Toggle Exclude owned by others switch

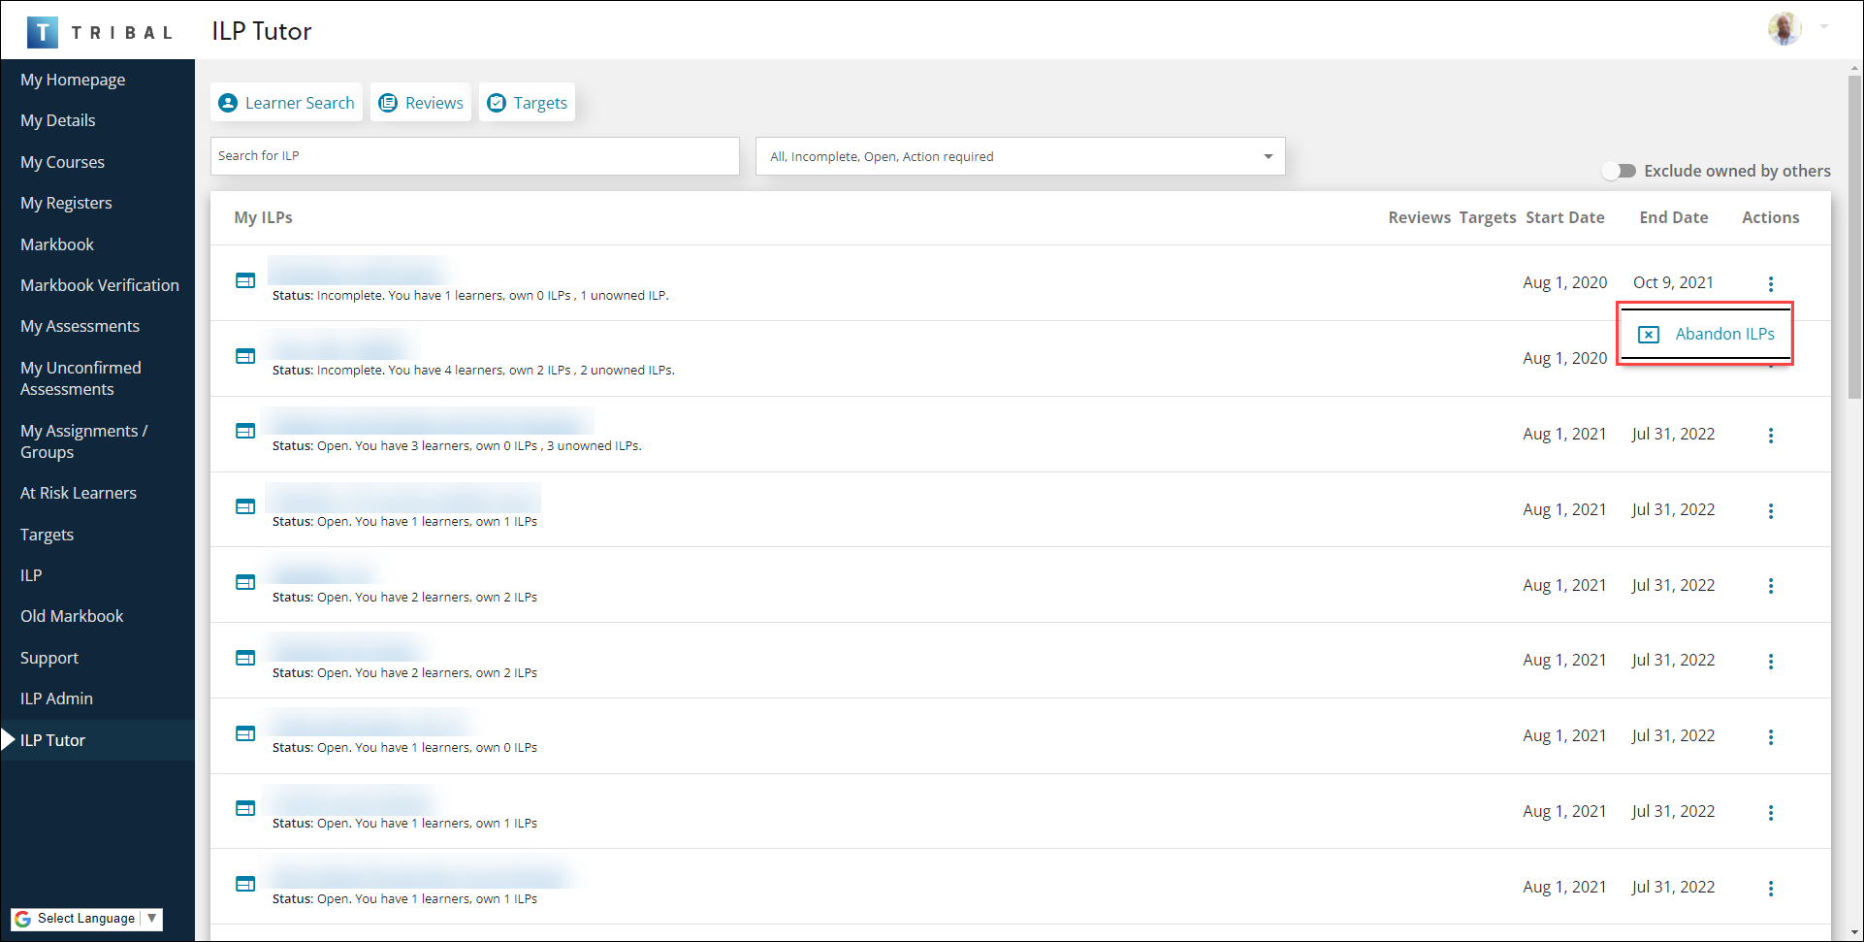pos(1619,171)
